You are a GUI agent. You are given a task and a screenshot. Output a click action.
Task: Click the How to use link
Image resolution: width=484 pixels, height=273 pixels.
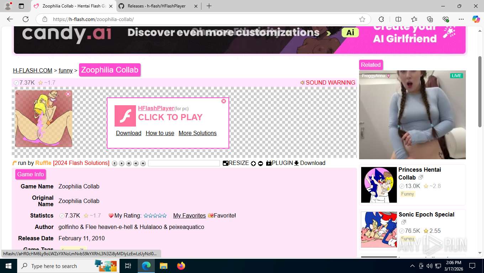tap(160, 133)
